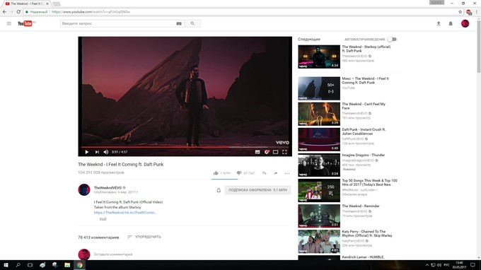Click the YouTube search input field
This screenshot has width=481, height=270.
click(118, 23)
